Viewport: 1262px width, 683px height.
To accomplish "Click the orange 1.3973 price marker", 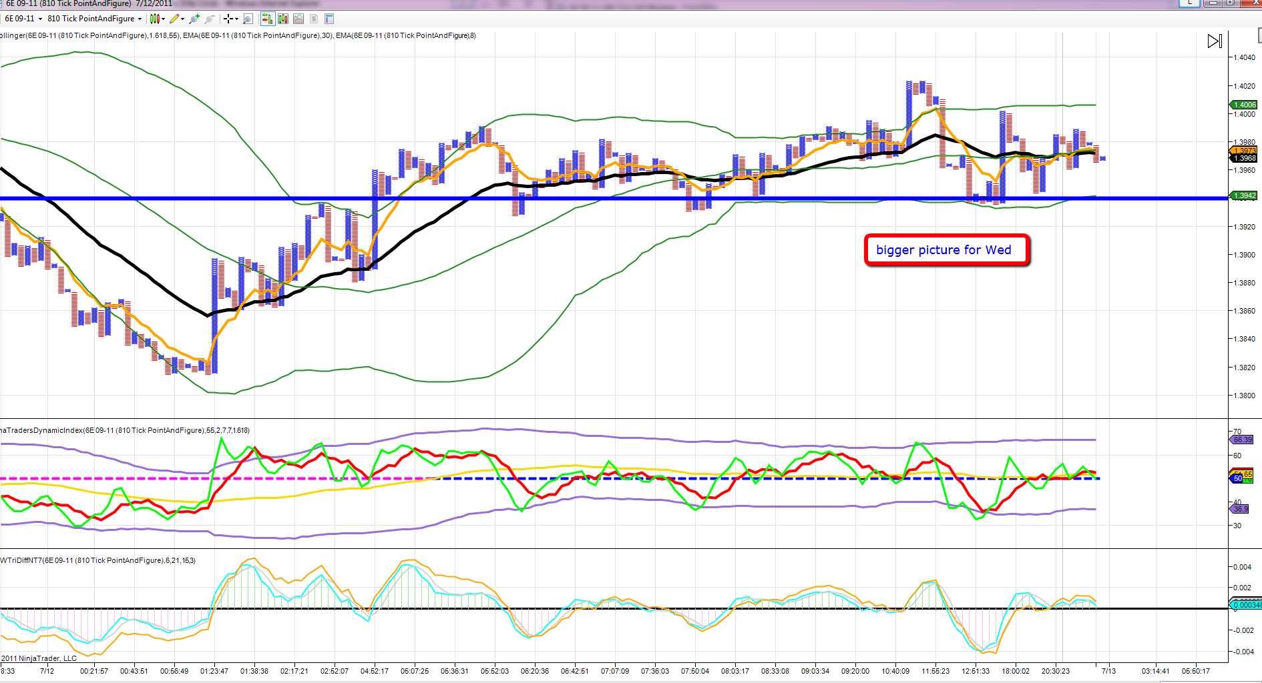I will tap(1244, 151).
